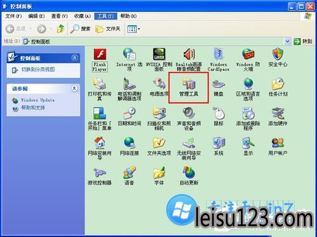Screen dimensions: 317x237
Task: Open the 编辑(E) menu
Action: [x=36, y=16]
